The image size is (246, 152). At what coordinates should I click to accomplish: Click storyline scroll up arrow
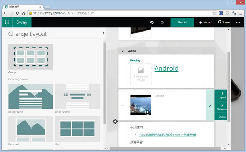point(229,29)
